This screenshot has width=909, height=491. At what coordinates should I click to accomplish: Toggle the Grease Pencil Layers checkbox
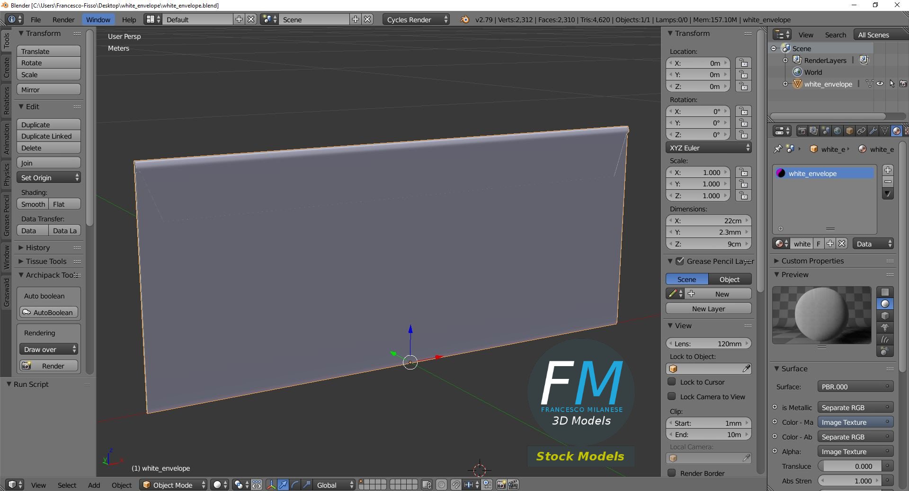[x=680, y=261]
